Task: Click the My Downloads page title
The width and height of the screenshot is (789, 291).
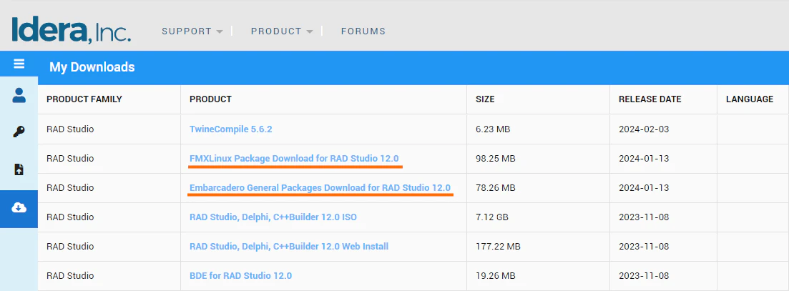Action: [x=92, y=66]
